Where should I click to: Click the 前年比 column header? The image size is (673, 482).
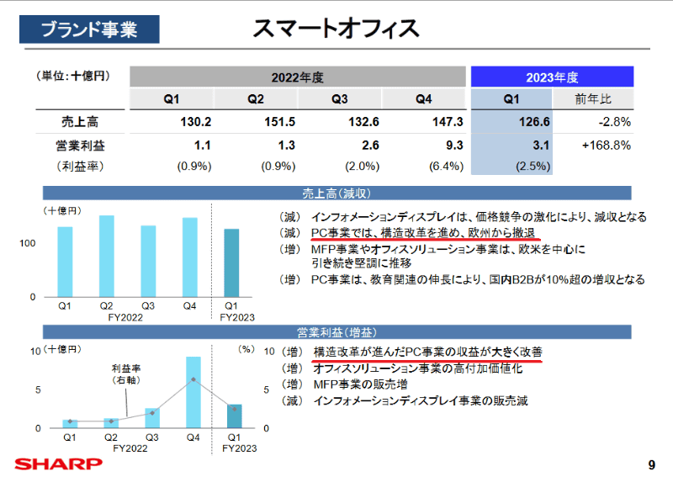pyautogui.click(x=593, y=99)
